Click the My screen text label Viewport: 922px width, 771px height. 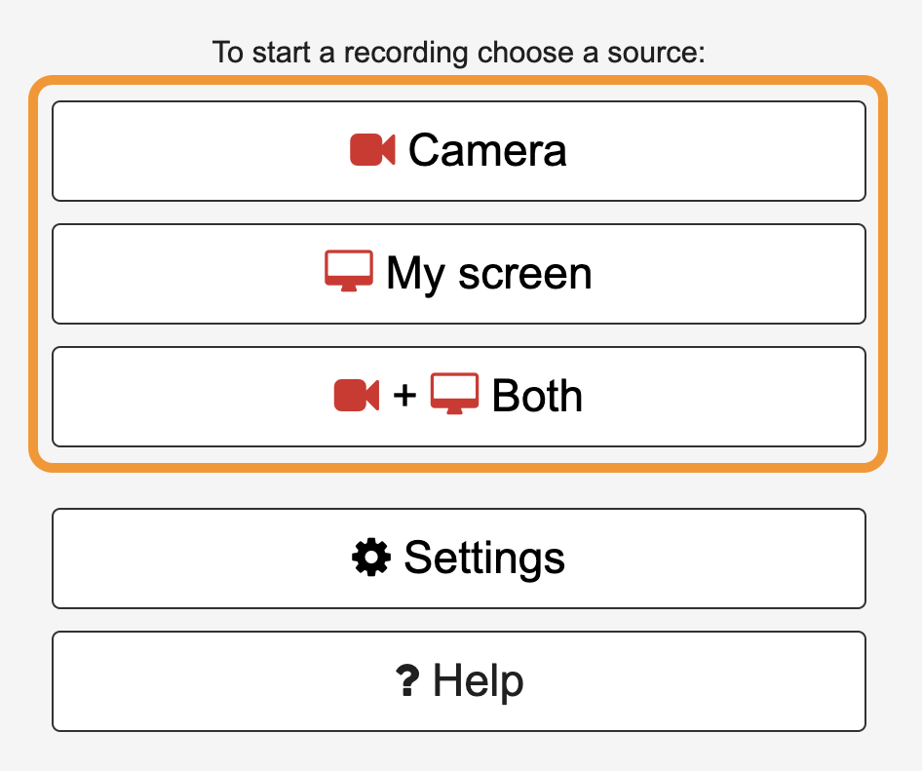click(x=488, y=275)
